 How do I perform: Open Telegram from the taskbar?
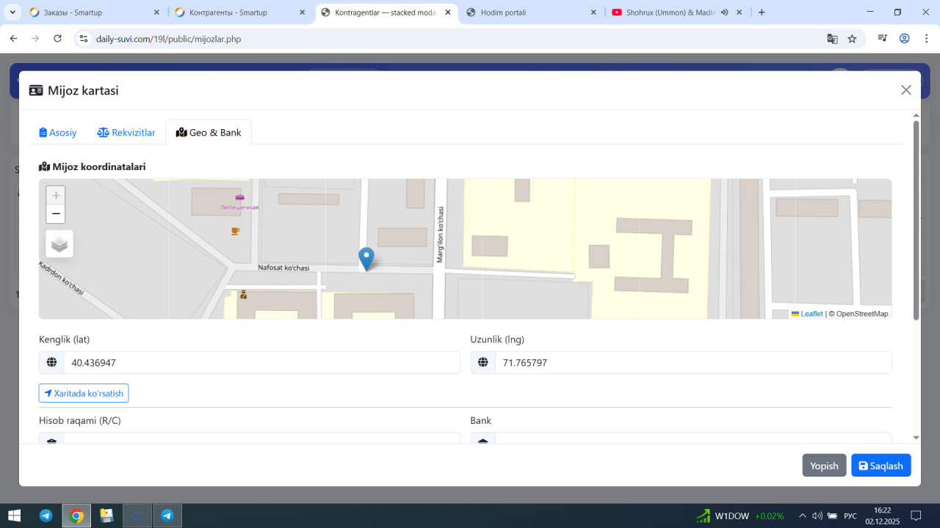click(x=46, y=516)
